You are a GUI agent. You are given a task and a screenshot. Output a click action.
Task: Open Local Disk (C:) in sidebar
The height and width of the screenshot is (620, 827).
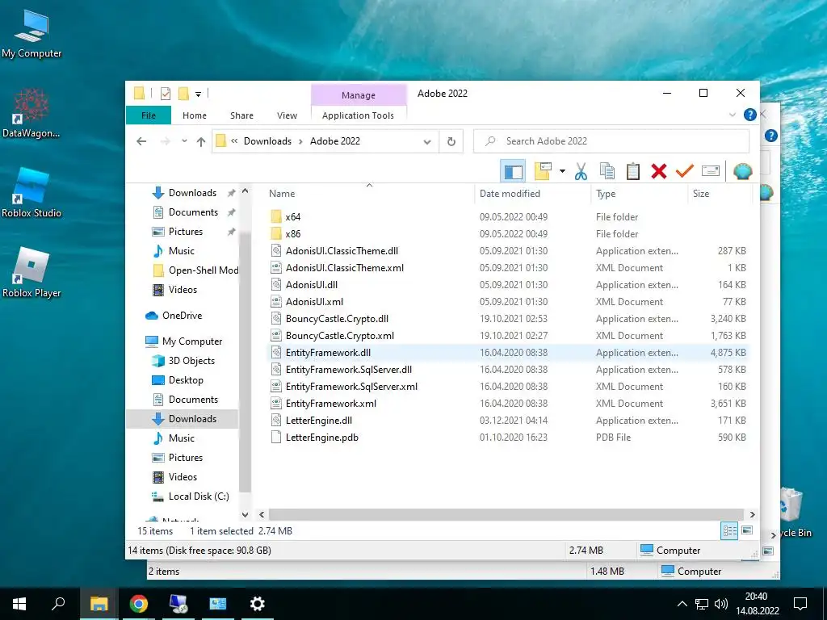199,496
